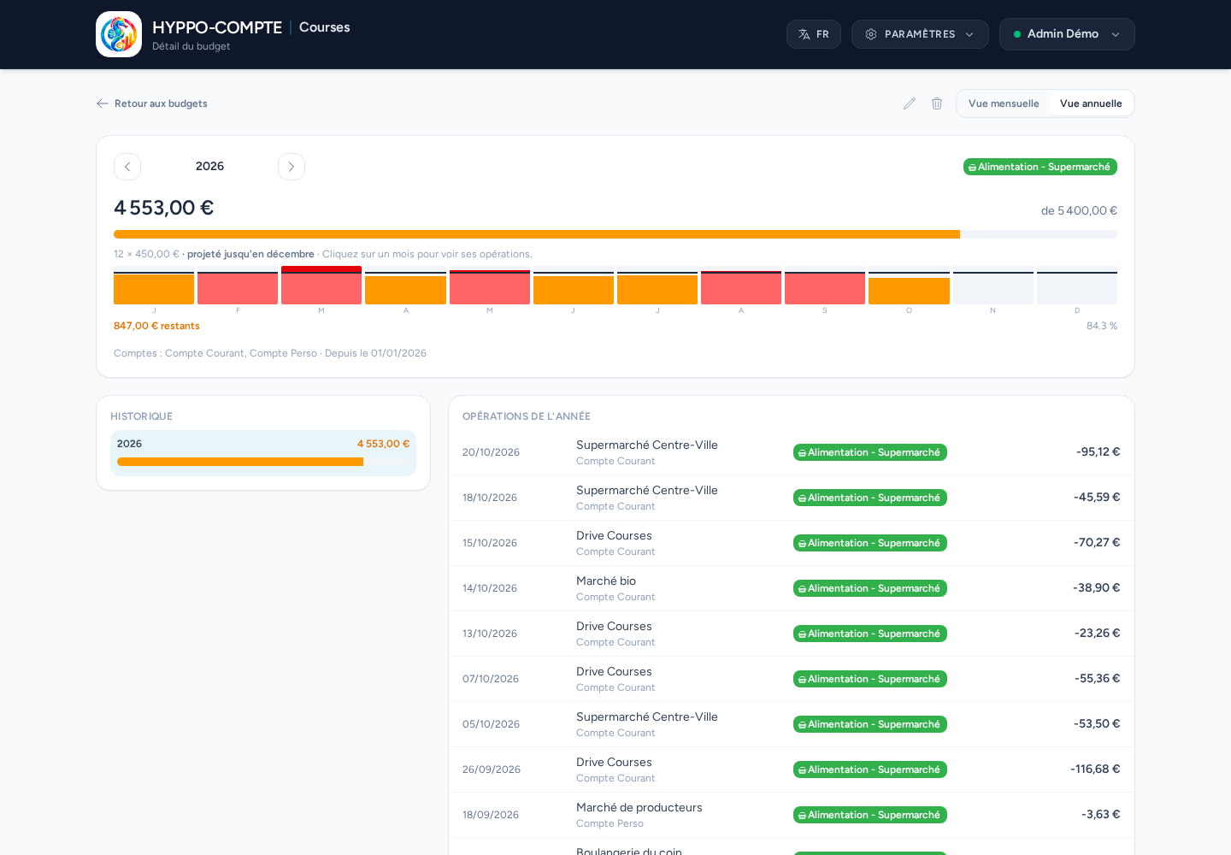Click the category tag on the 13/10/2026 row
This screenshot has width=1231, height=855.
870,634
